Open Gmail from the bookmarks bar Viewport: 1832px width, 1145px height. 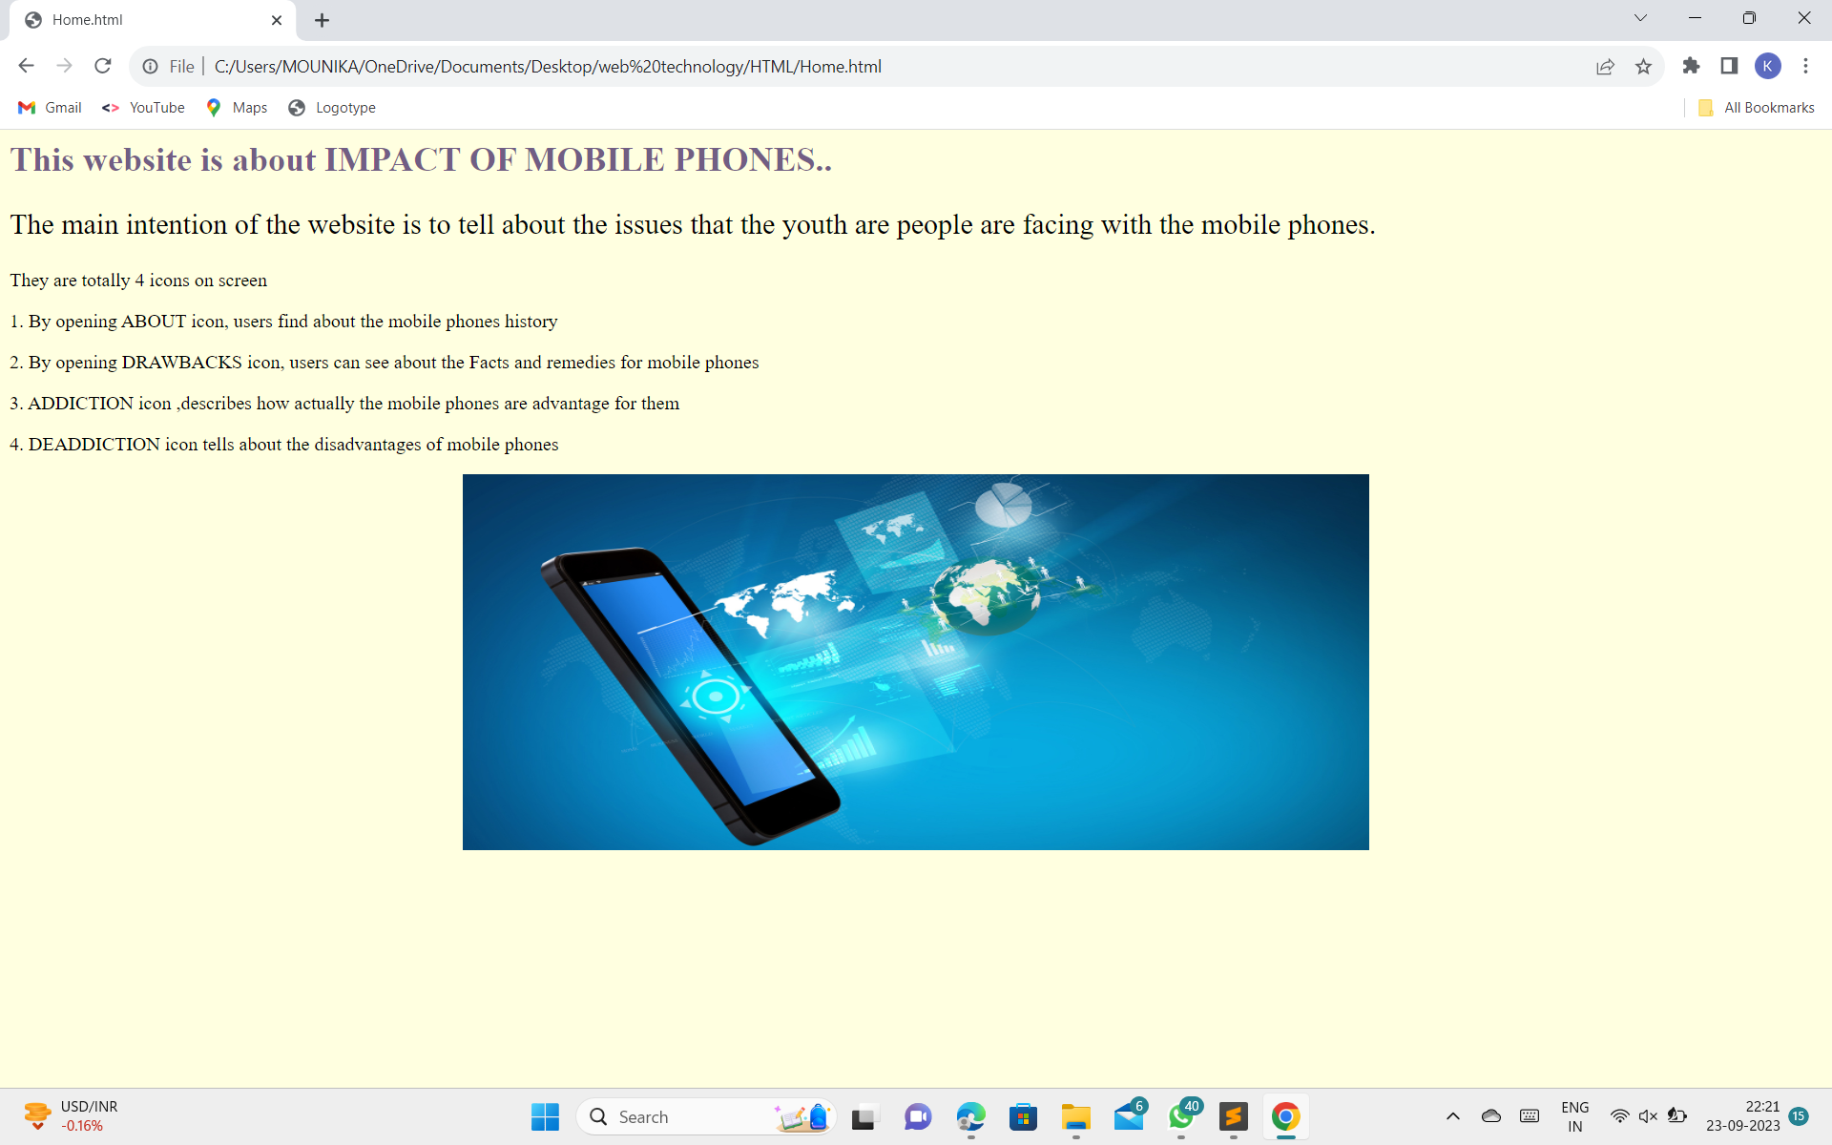[x=48, y=108]
